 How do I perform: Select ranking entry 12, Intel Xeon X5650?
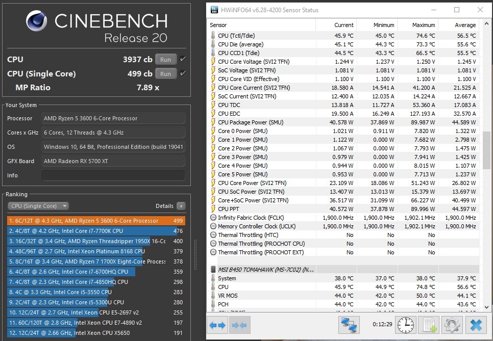(96, 333)
